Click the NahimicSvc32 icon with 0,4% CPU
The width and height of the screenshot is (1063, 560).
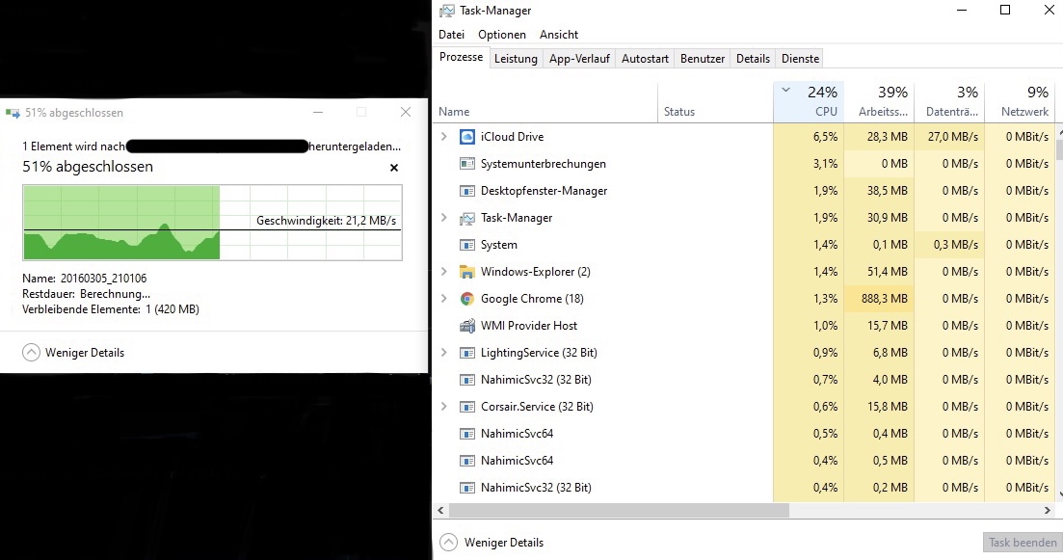(x=467, y=488)
